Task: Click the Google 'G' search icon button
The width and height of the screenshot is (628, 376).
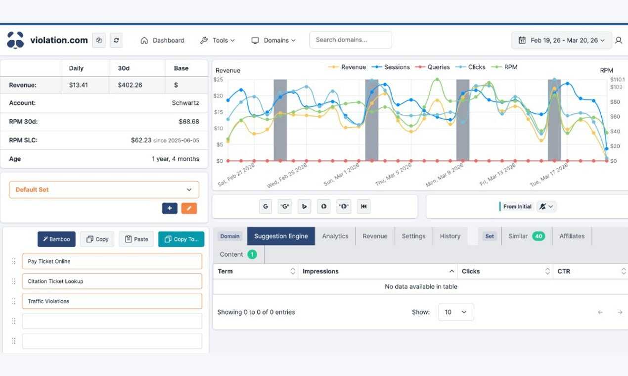Action: point(266,206)
